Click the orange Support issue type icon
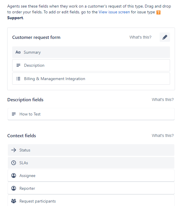177x206 pixels. coord(158,12)
